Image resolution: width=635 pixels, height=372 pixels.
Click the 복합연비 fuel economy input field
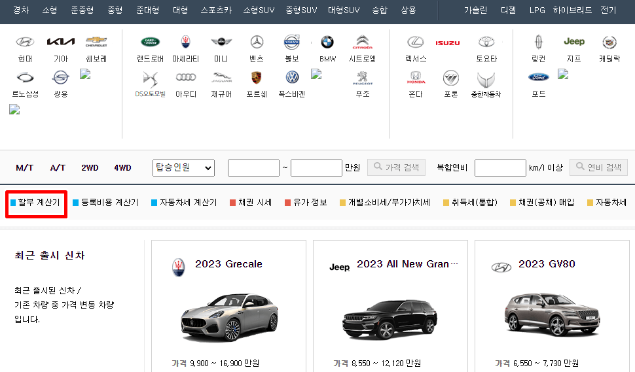(500, 168)
